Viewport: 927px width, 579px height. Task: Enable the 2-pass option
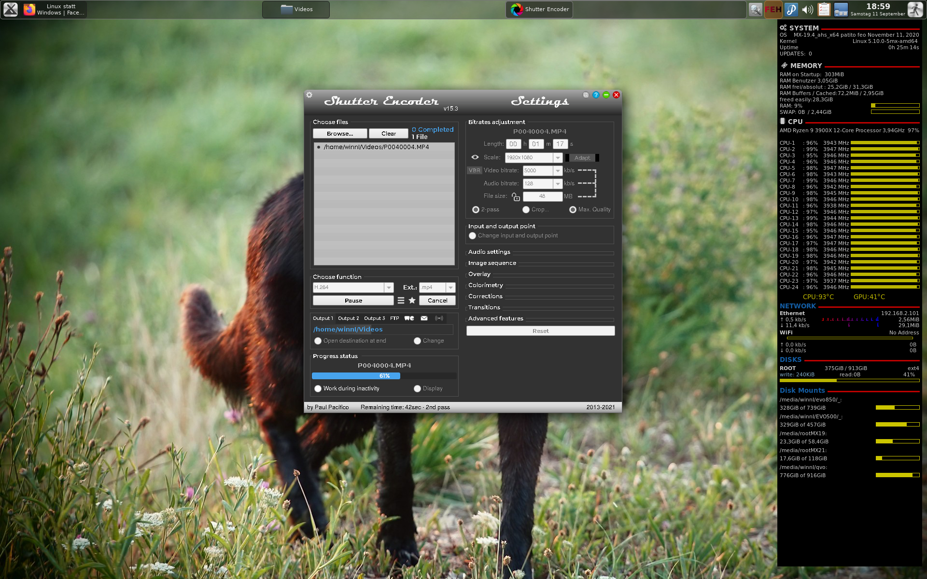tap(476, 209)
